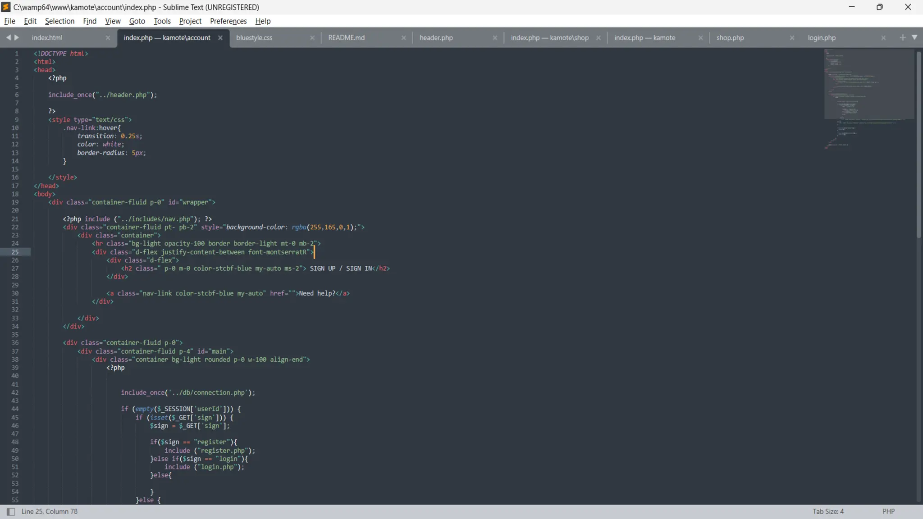Screen dimensions: 923x519
Task: Change the PHP syntax selector
Action: 888,511
